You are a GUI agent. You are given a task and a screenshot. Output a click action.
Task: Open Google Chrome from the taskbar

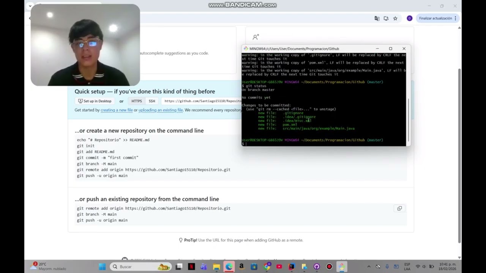(267, 267)
